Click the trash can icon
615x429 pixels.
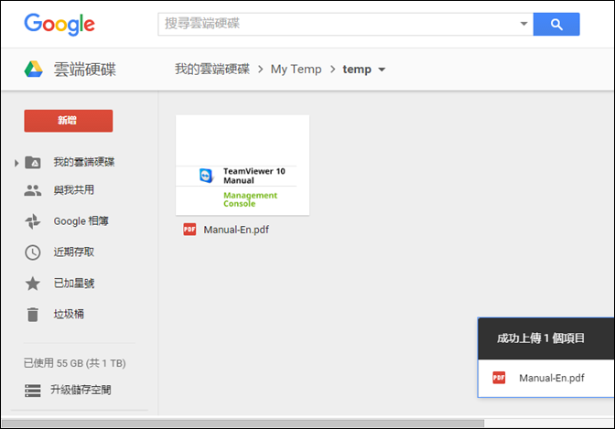pyautogui.click(x=33, y=315)
